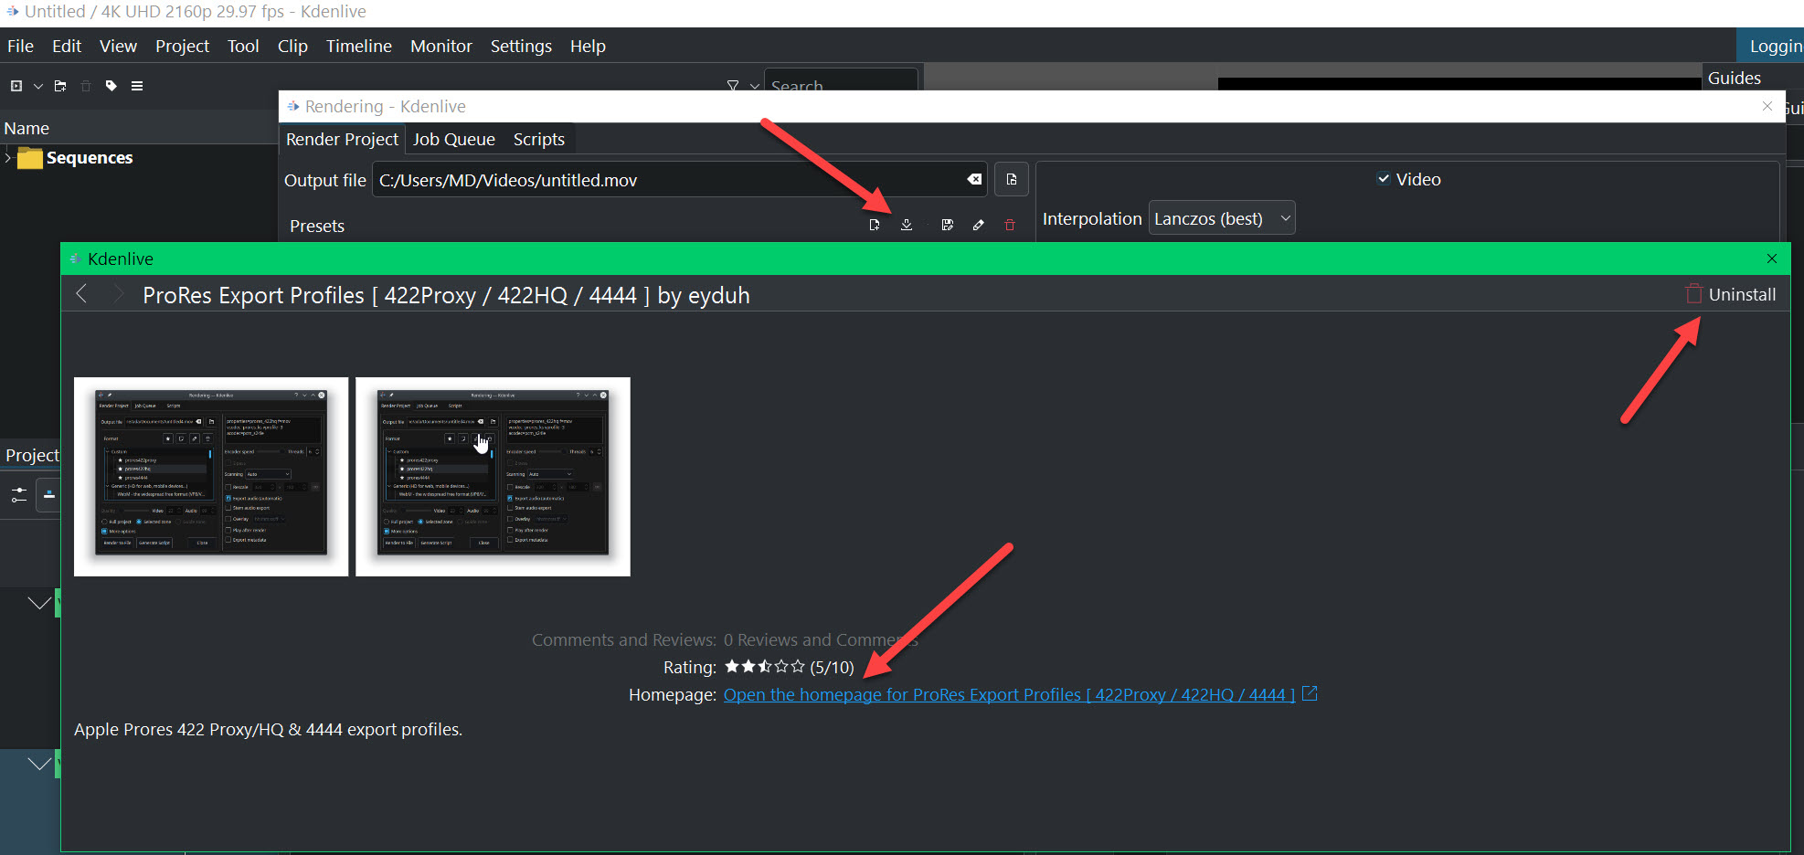Click the forward arrow in ProRes profile dialog
The width and height of the screenshot is (1804, 855).
pyautogui.click(x=118, y=293)
